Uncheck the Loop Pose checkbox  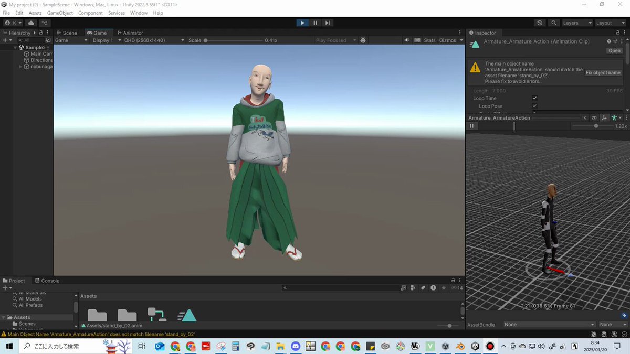pyautogui.click(x=534, y=106)
